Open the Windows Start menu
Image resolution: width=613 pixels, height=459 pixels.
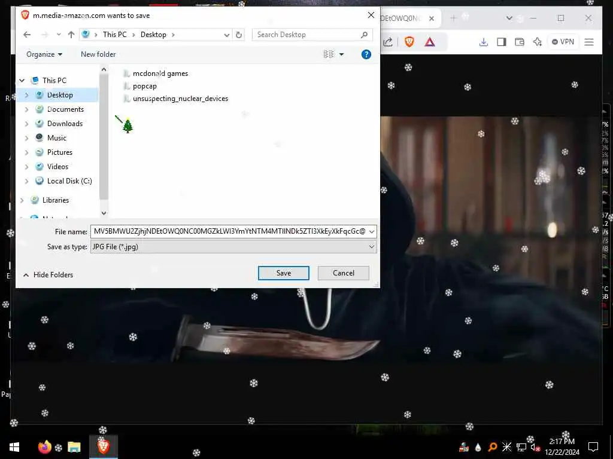click(14, 447)
